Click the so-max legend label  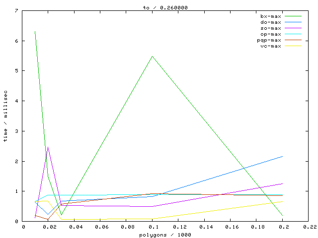(271, 28)
